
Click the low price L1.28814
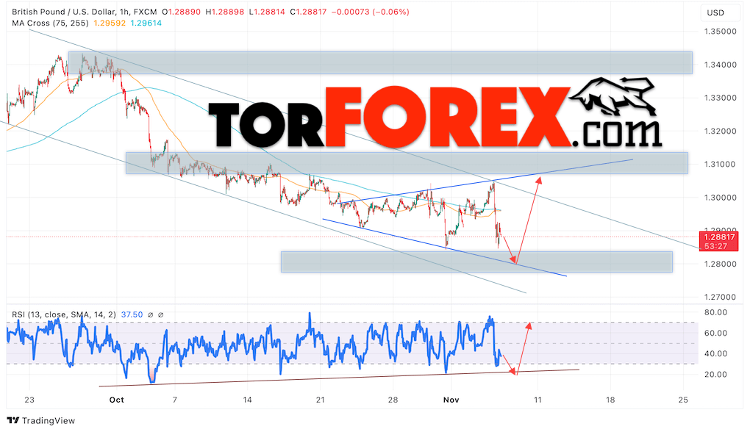(268, 12)
